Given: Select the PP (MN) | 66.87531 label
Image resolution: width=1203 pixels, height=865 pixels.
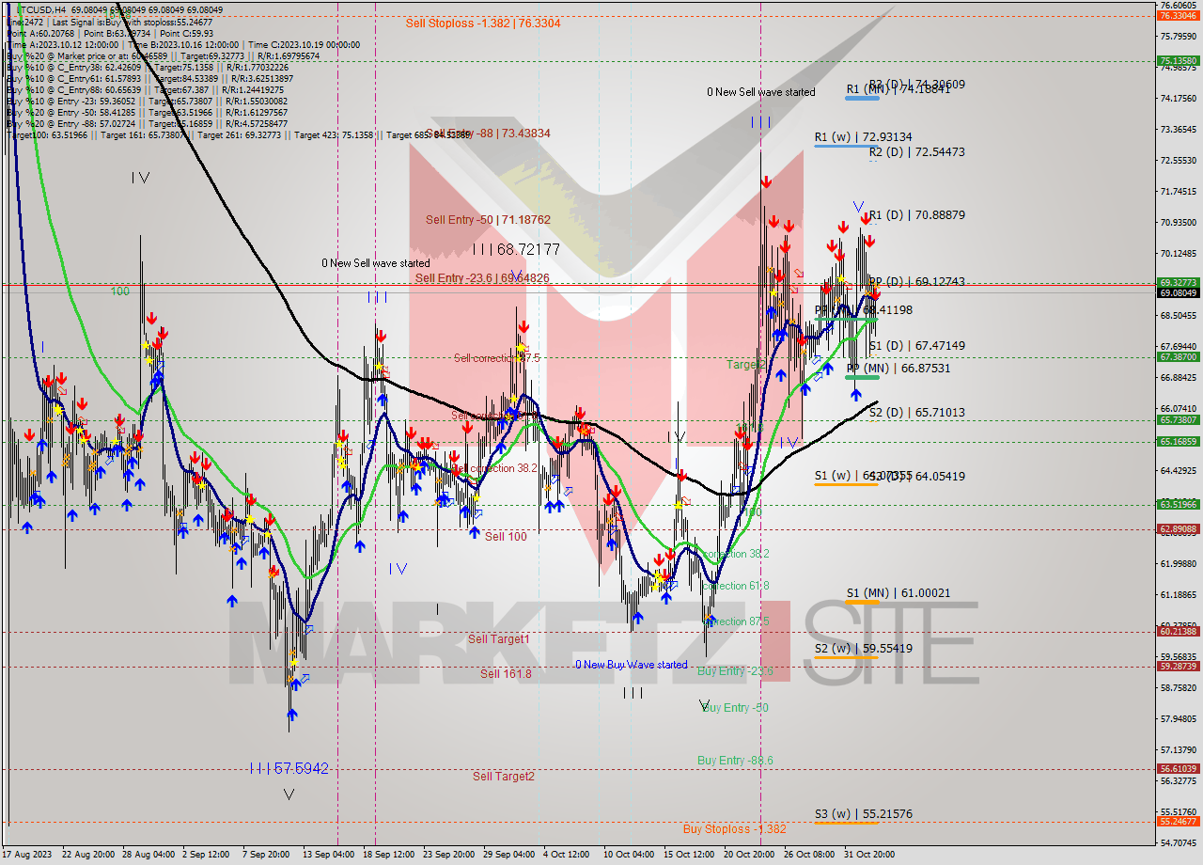Looking at the screenshot, I should click(898, 369).
